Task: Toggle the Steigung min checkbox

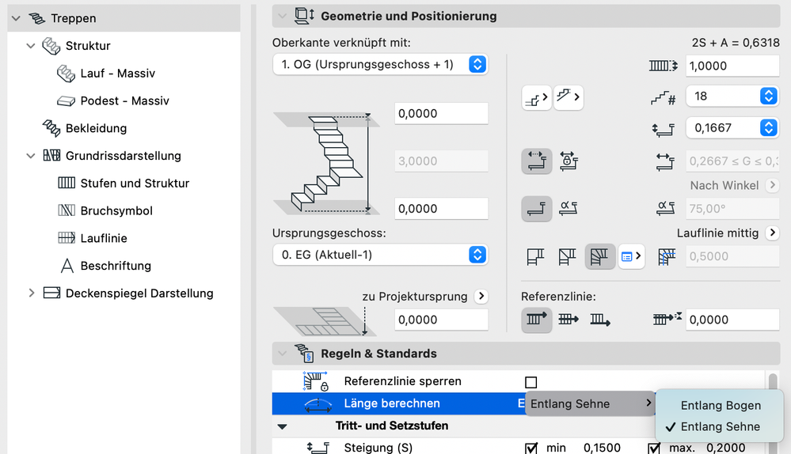Action: [x=531, y=448]
